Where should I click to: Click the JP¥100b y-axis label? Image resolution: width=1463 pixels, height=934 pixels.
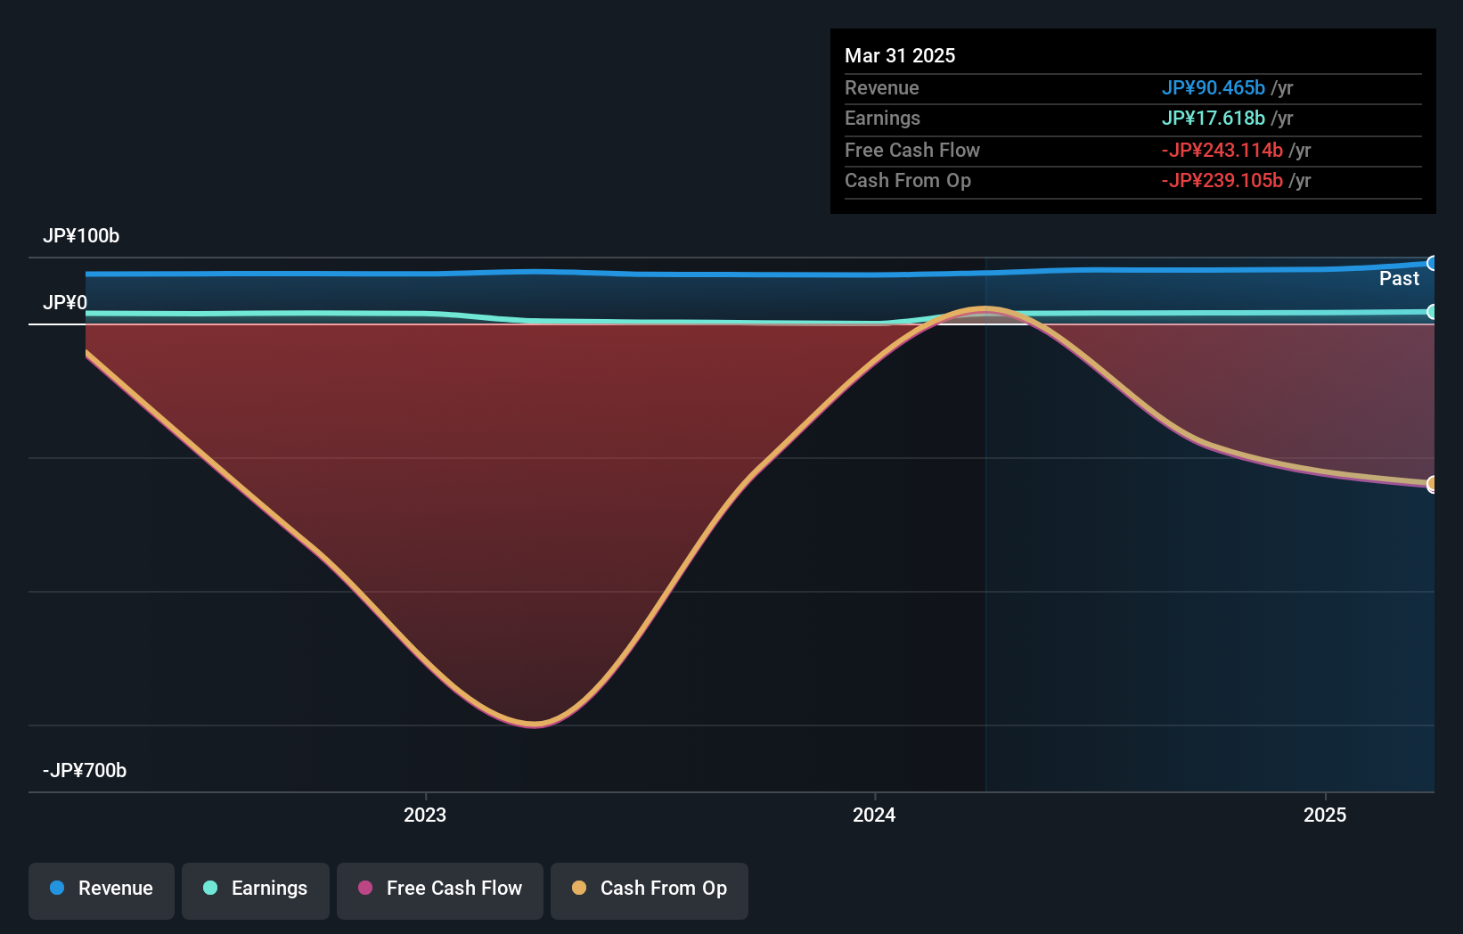click(81, 235)
